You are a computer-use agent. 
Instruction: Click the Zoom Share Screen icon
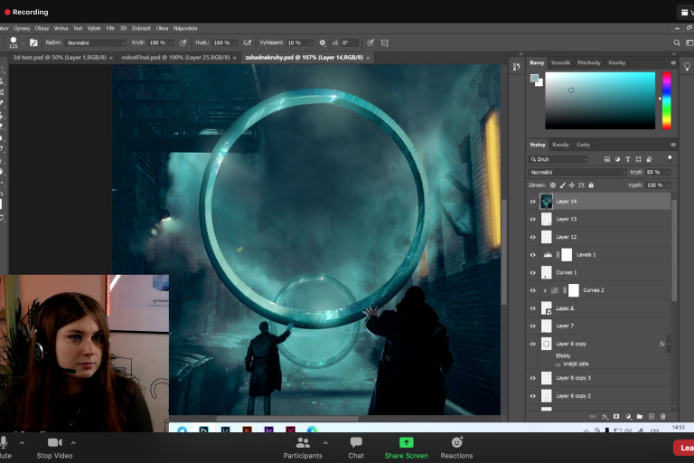[x=406, y=442]
